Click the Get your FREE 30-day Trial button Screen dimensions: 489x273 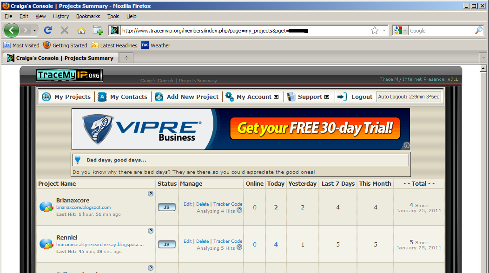[315, 129]
